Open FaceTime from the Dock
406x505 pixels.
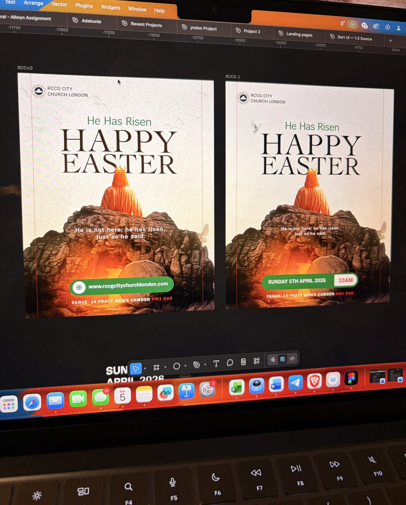78,399
